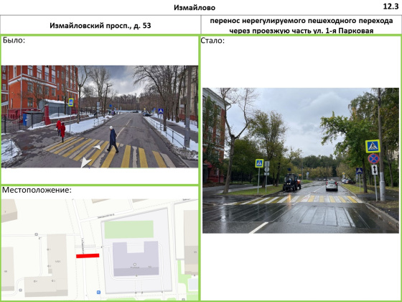Click the green sports field on the map
Screen dimensions: 402x302
coord(129,229)
